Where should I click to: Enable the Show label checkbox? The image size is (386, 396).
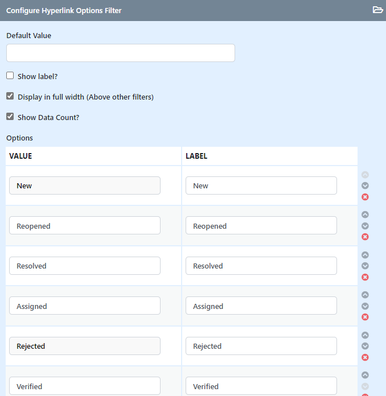pos(10,76)
